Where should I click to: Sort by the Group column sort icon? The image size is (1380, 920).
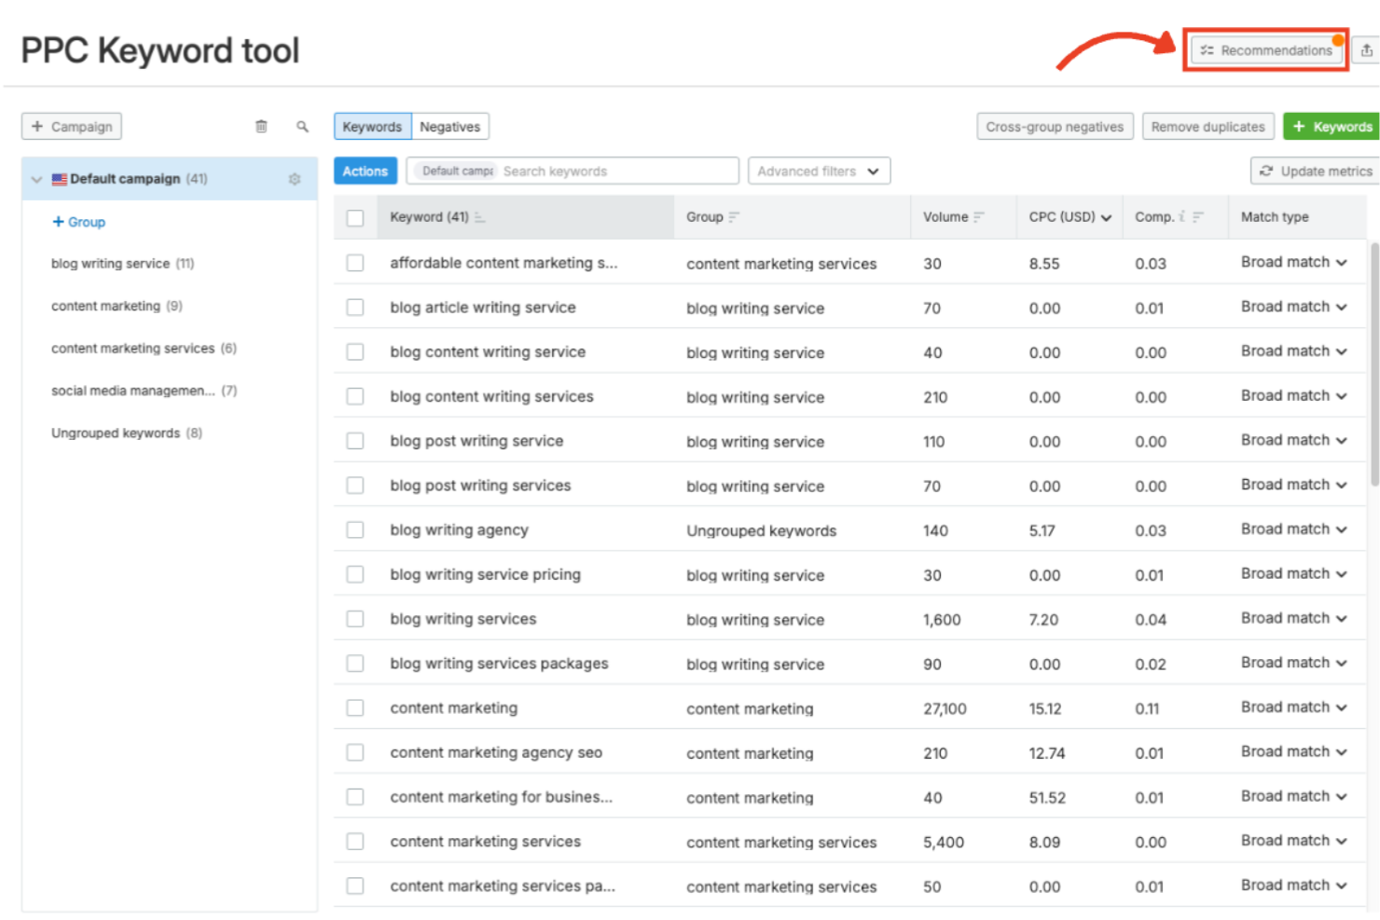click(734, 217)
